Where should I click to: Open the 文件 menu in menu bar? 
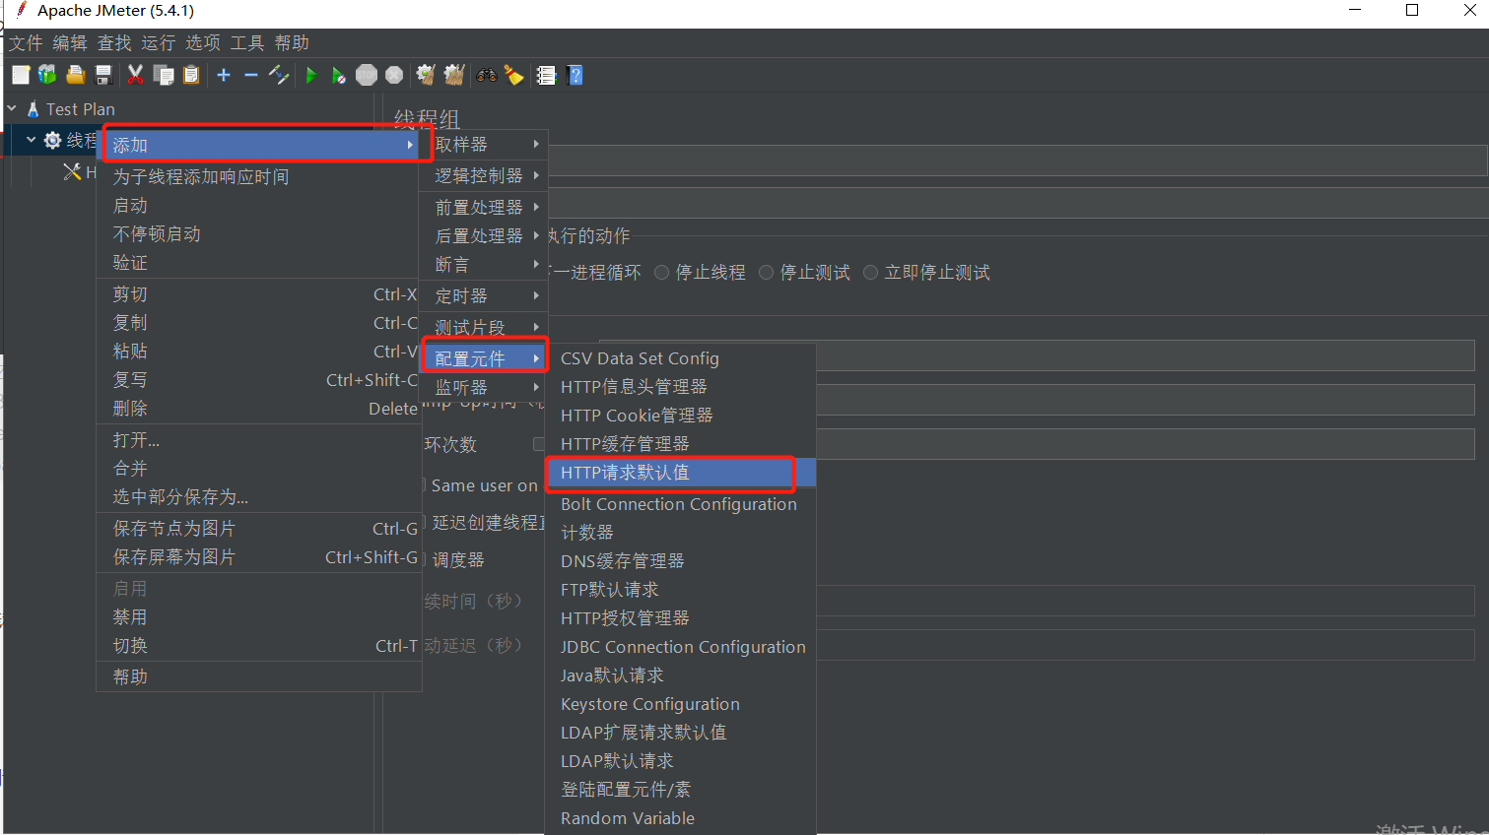pyautogui.click(x=27, y=42)
